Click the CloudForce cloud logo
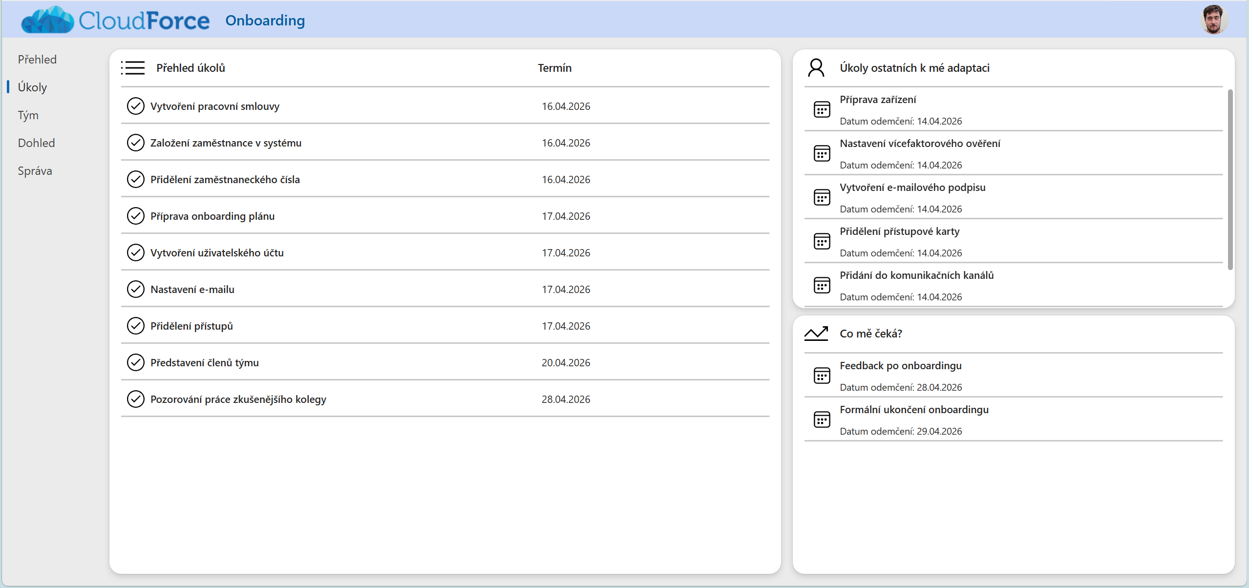The height and width of the screenshot is (588, 1249). (x=48, y=21)
